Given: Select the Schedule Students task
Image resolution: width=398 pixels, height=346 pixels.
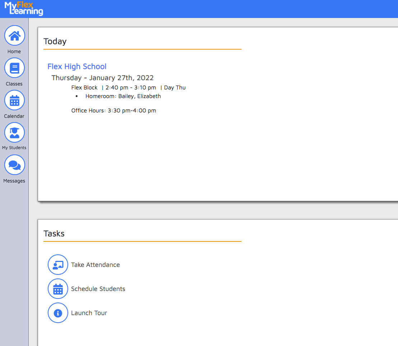Looking at the screenshot, I should (98, 289).
